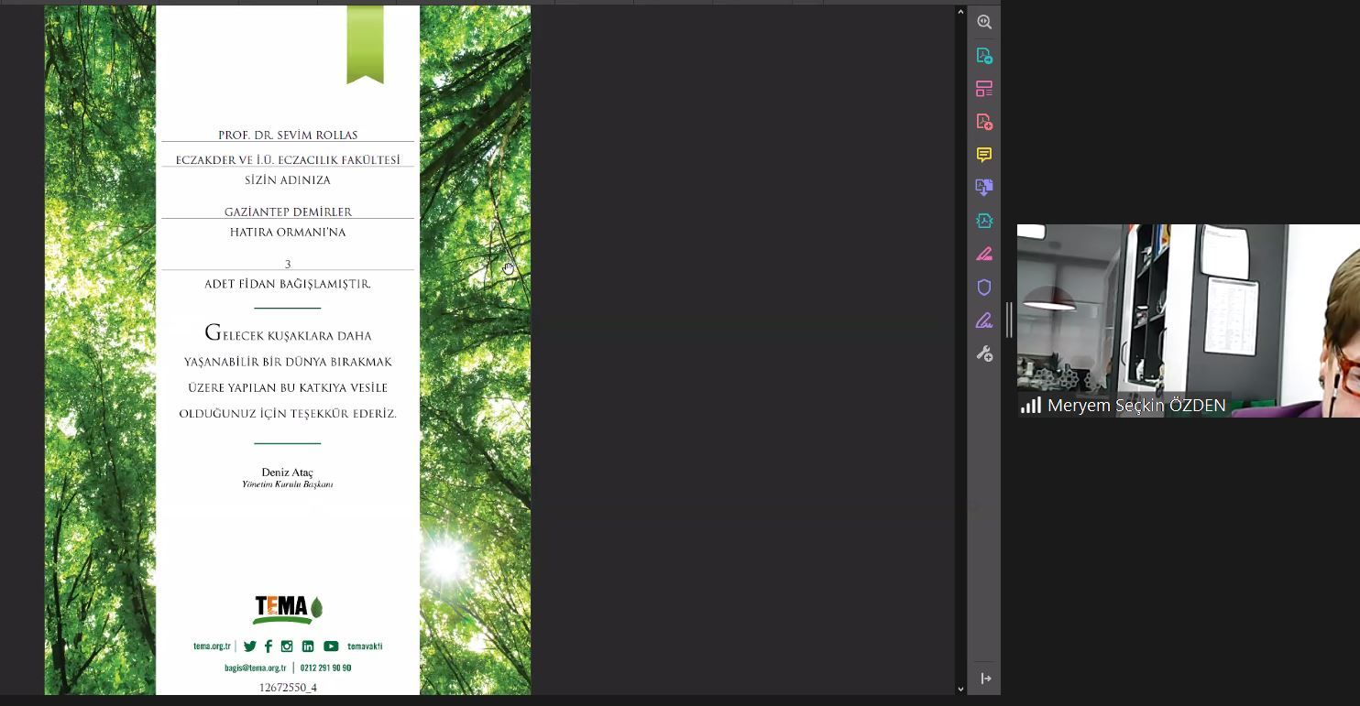Click the panel divider handle beside video
The image size is (1360, 706).
pyautogui.click(x=1009, y=320)
